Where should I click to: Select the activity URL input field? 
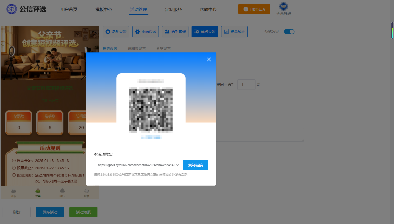pos(138,165)
